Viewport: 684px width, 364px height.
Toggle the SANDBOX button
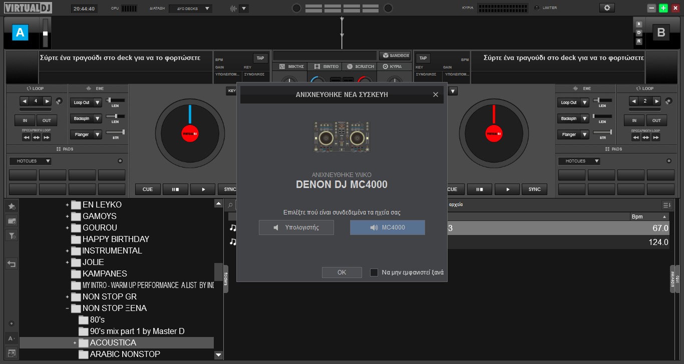coord(395,55)
